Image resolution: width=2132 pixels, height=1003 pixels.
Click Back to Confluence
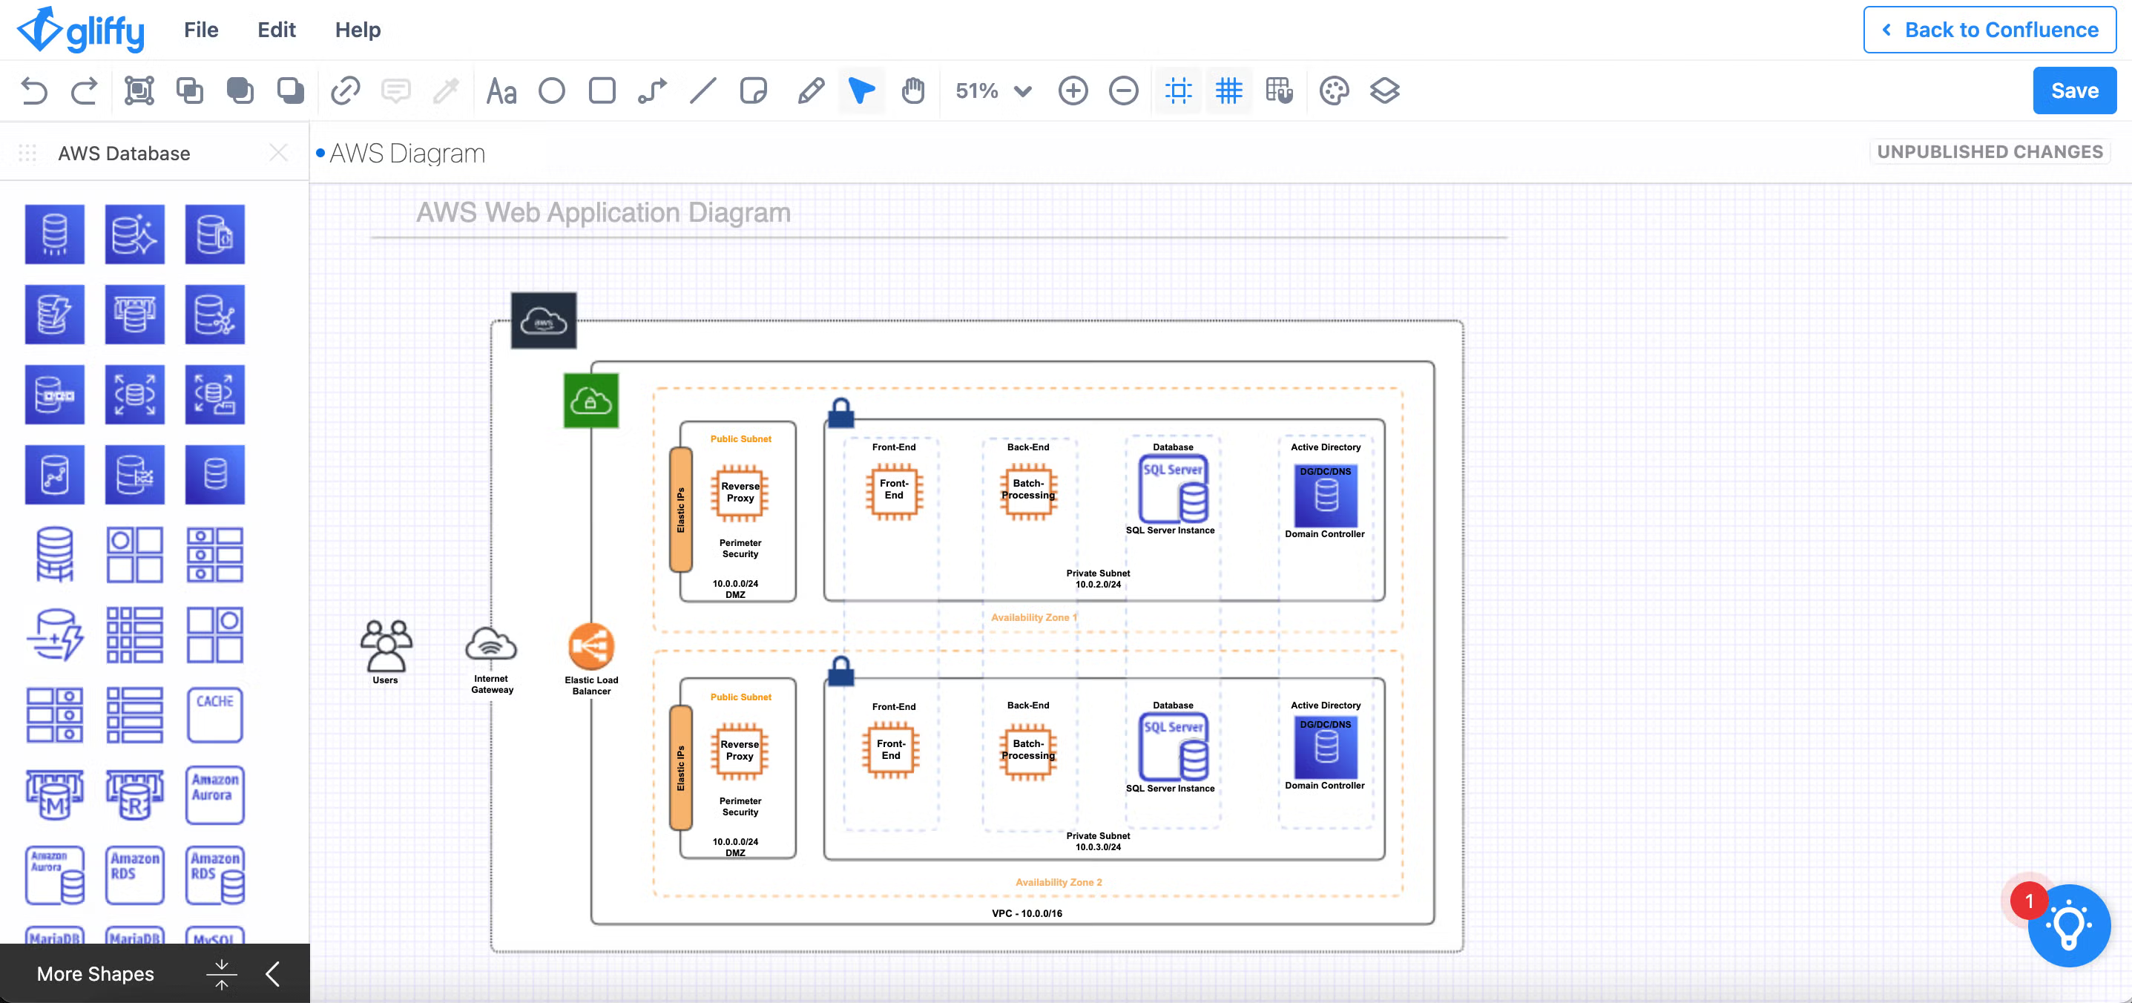(1989, 30)
